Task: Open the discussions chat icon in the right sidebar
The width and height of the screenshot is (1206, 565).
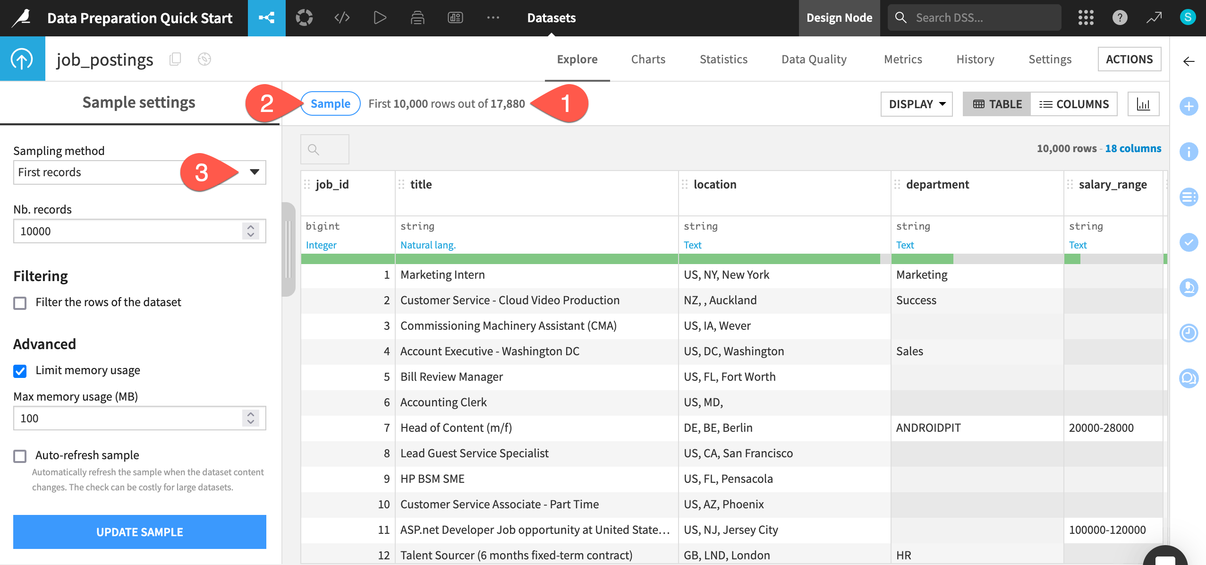Action: click(1189, 378)
